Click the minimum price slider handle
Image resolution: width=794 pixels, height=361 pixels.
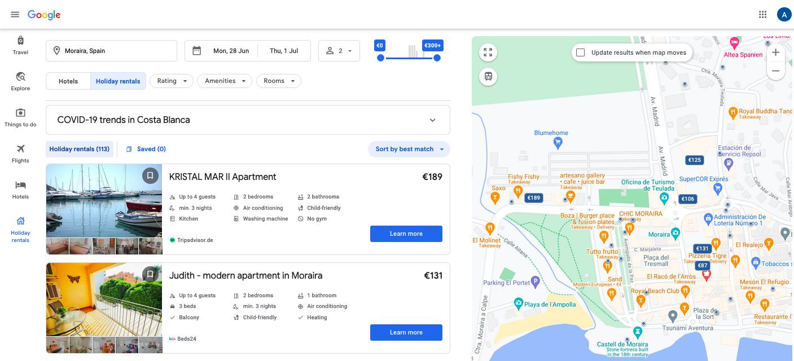coord(380,58)
